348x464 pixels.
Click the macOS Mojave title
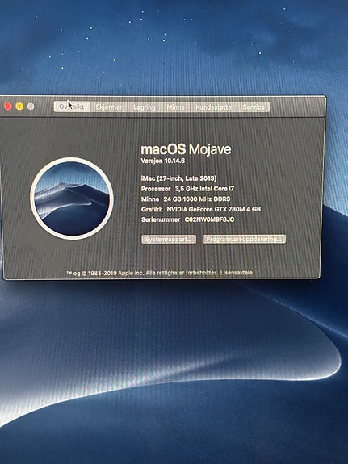[x=186, y=149]
